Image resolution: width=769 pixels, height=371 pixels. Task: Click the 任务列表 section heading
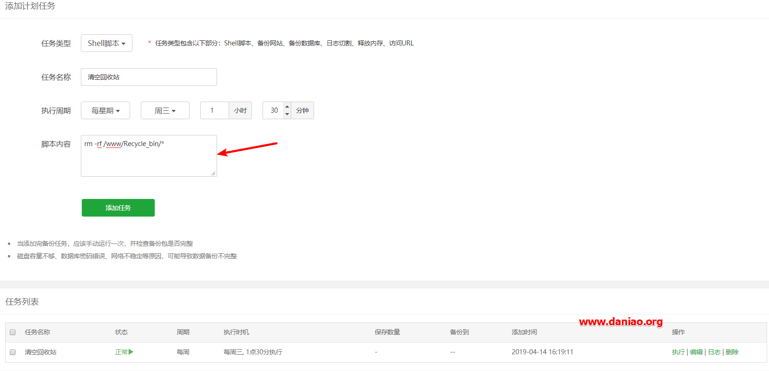coord(22,301)
